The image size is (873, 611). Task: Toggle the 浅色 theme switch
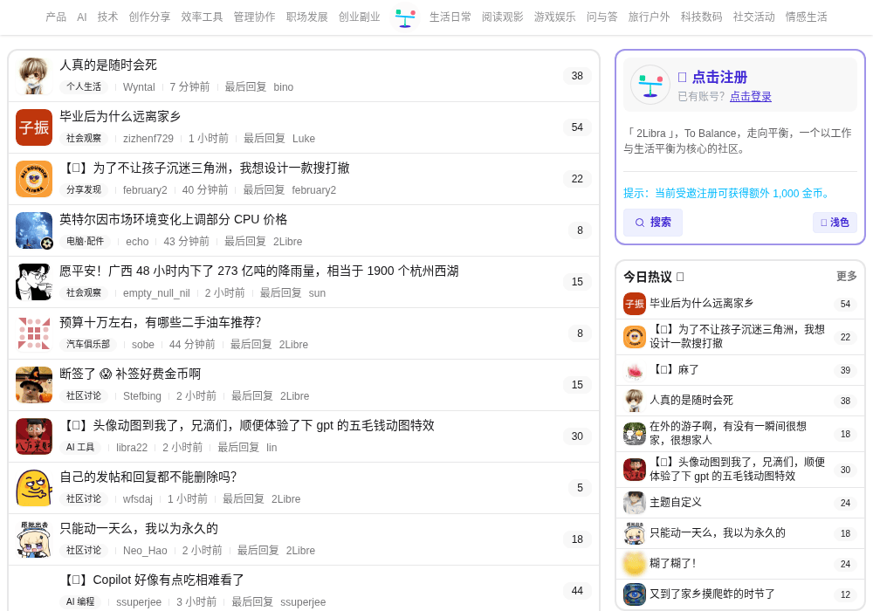click(x=835, y=223)
